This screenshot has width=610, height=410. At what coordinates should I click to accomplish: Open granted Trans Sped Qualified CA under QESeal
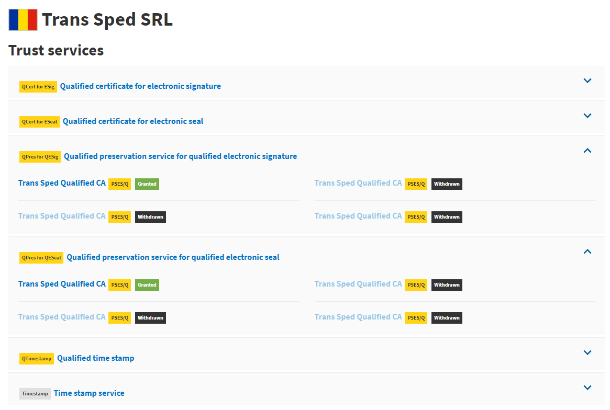62,284
